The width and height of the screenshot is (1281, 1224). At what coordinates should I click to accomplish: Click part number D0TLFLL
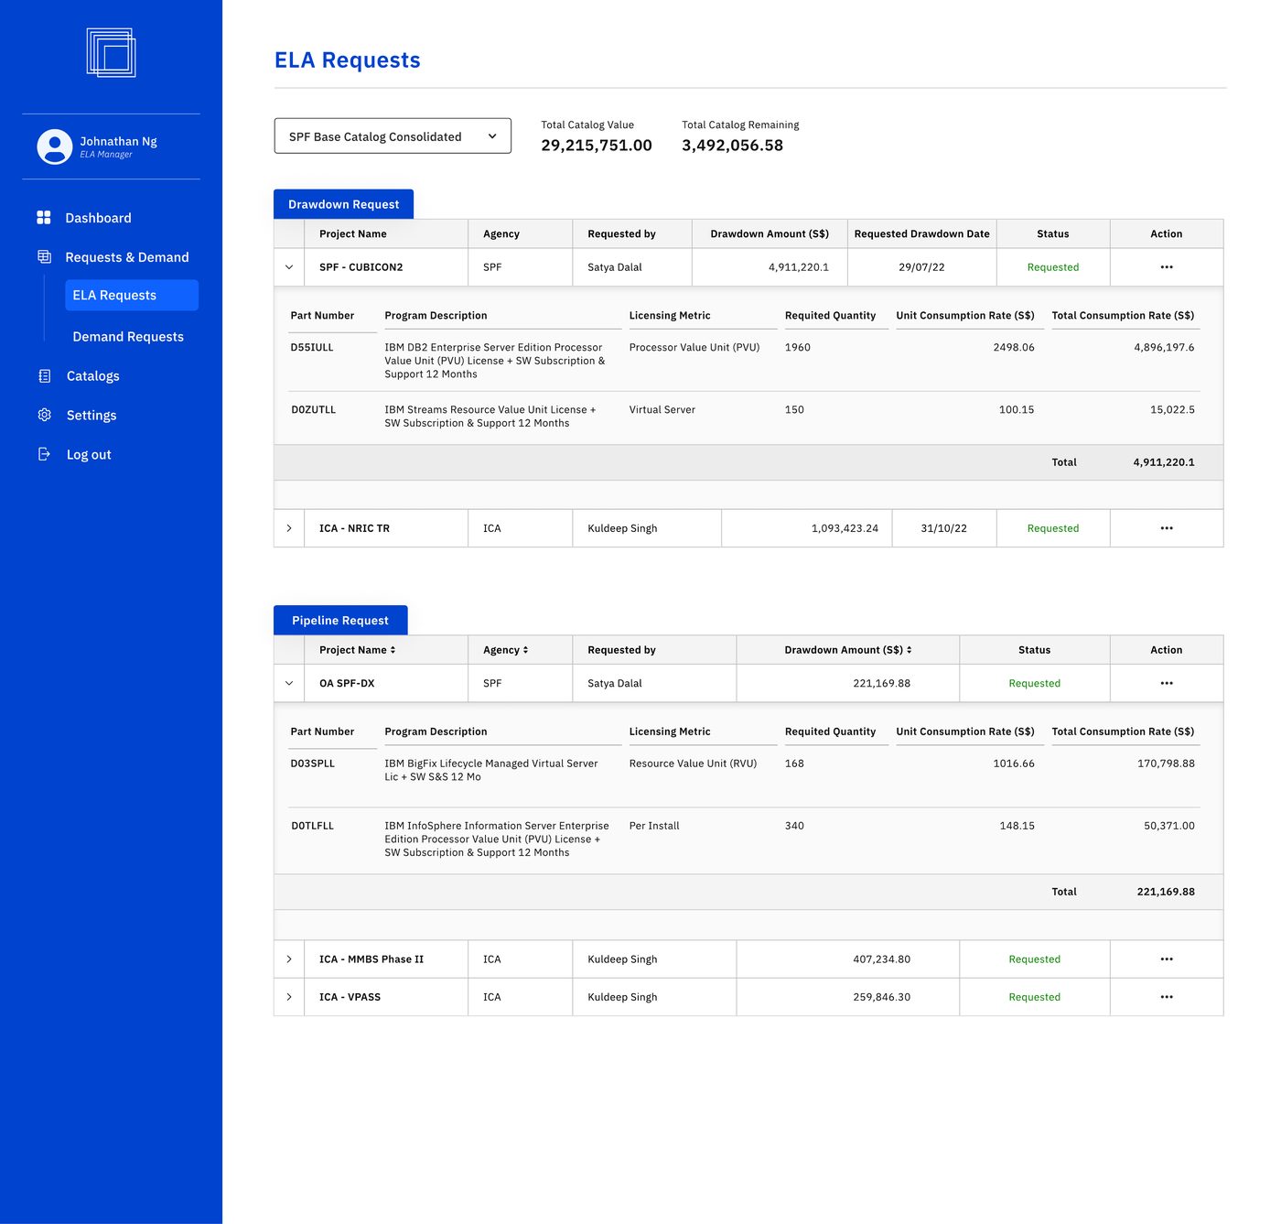[x=312, y=826]
